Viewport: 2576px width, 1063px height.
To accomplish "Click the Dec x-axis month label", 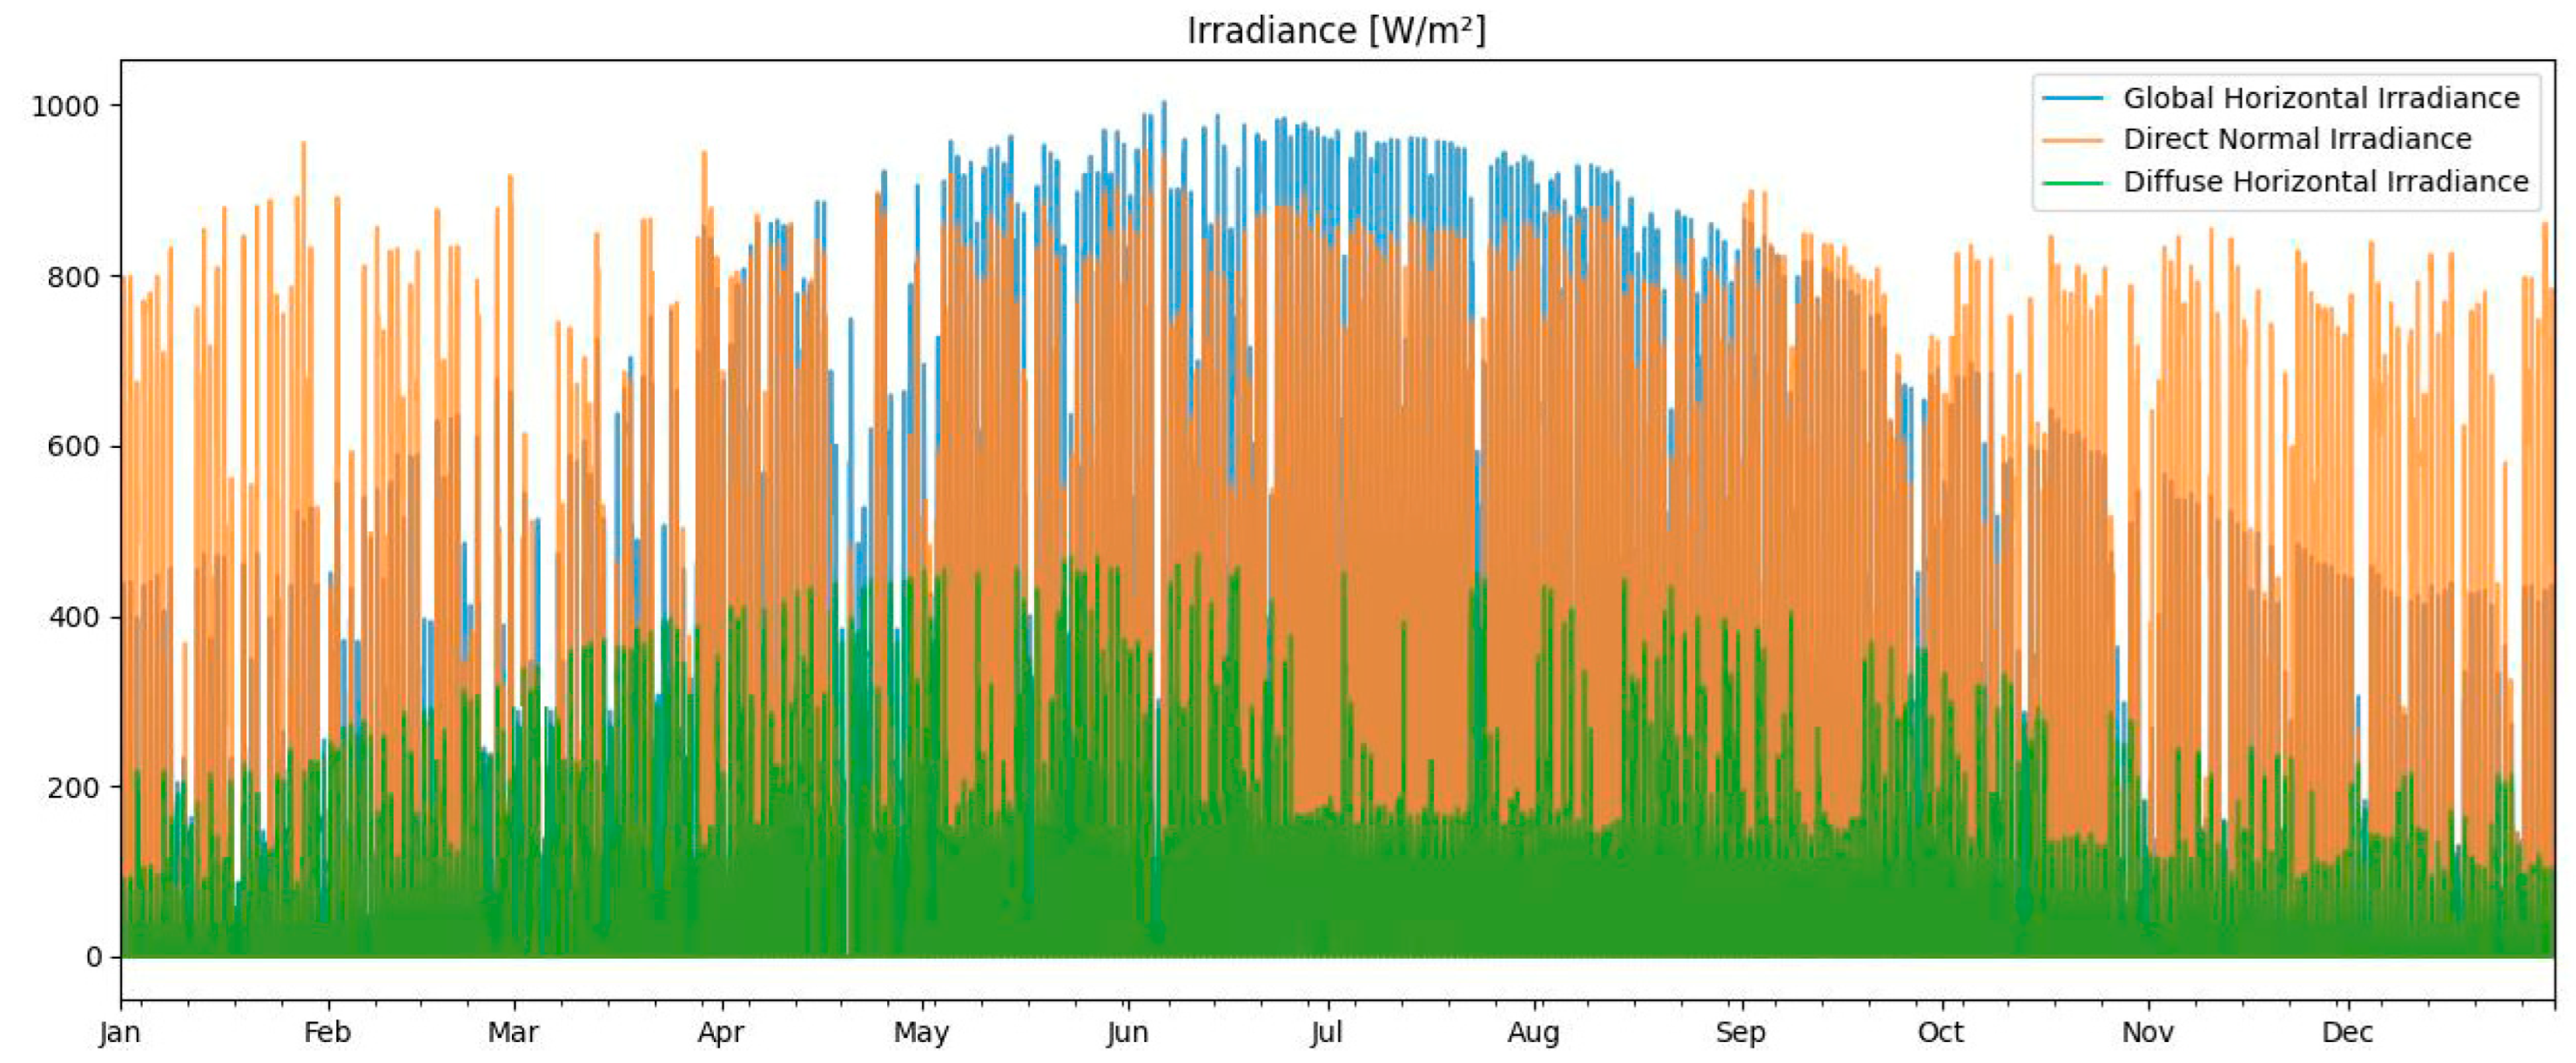I will pos(2346,1033).
